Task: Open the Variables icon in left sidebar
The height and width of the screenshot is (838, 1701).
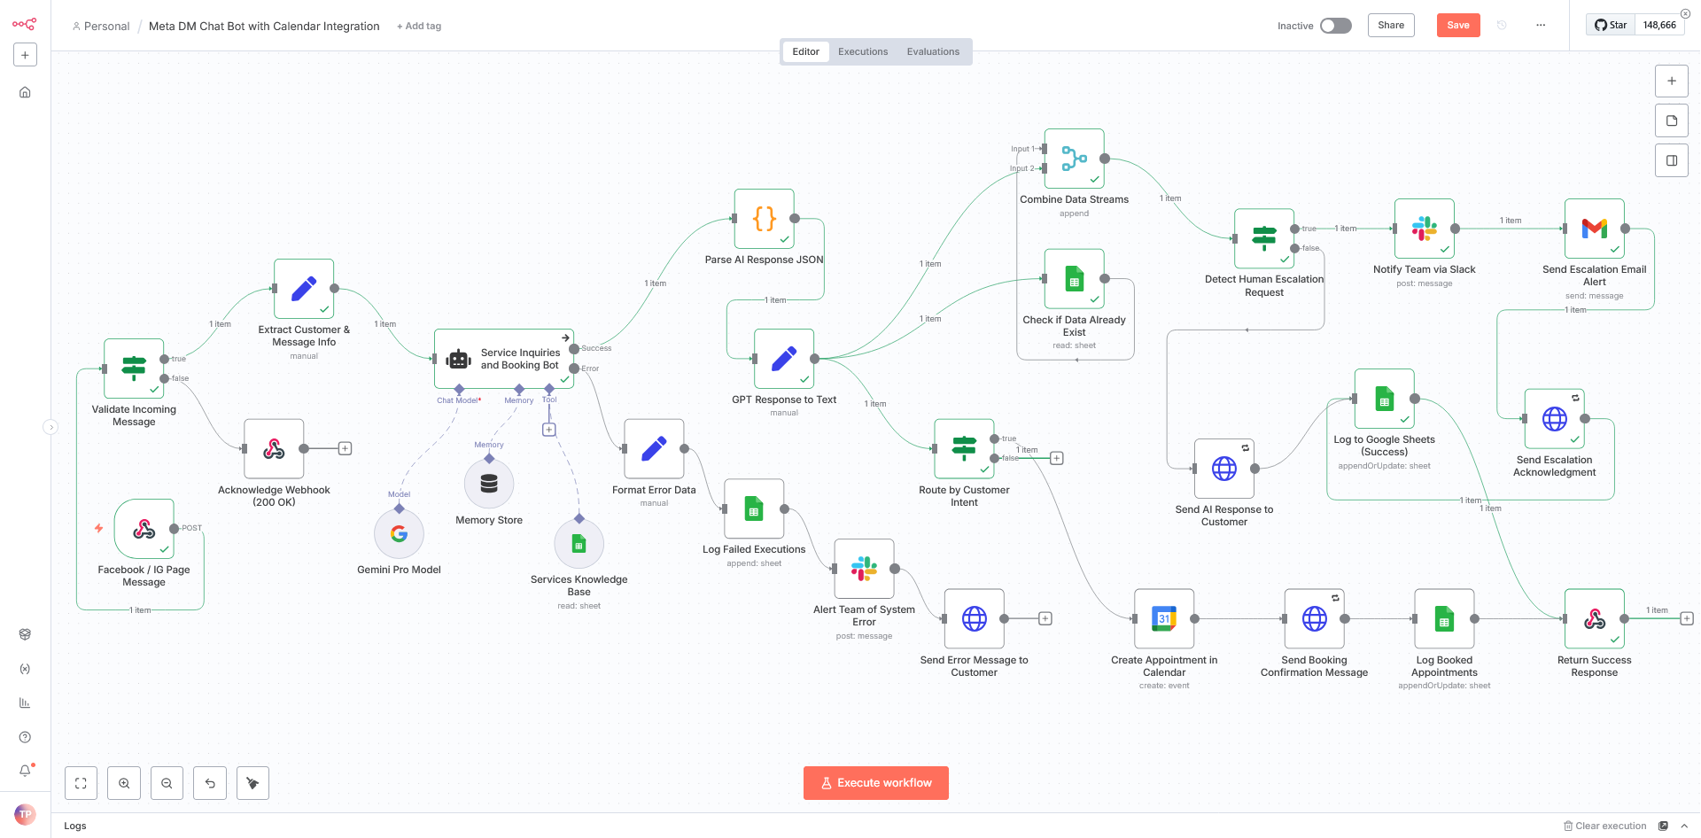Action: click(25, 669)
